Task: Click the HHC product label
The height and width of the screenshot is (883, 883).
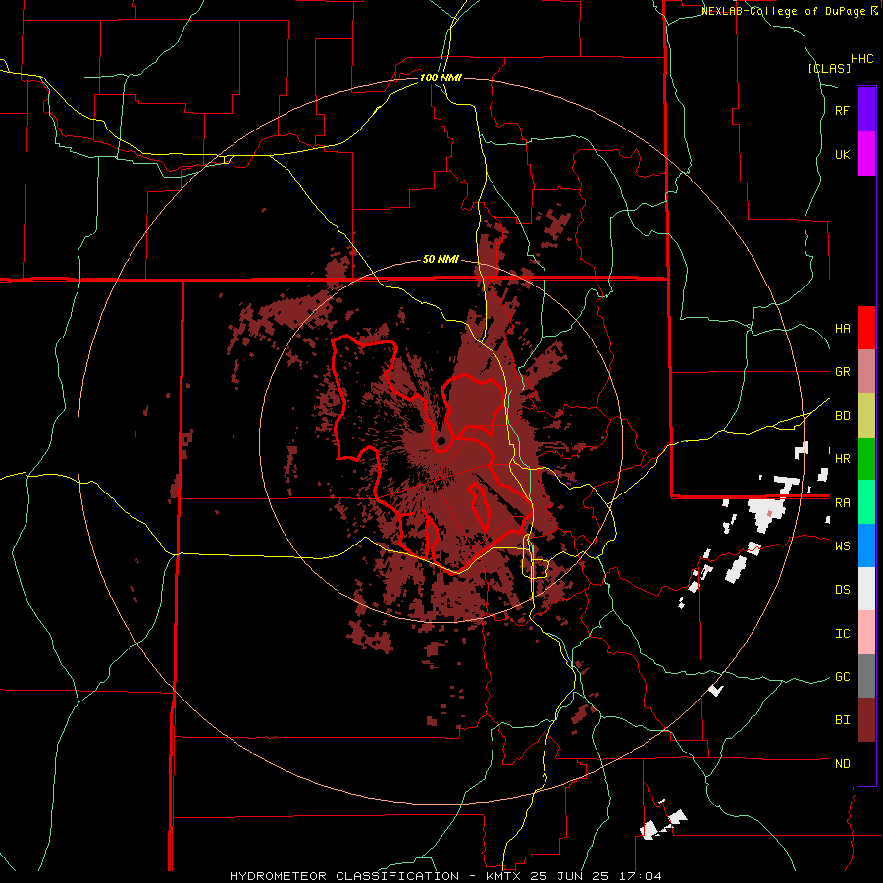Action: tap(861, 59)
